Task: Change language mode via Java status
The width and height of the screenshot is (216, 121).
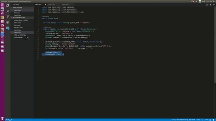Action: coord(206,120)
